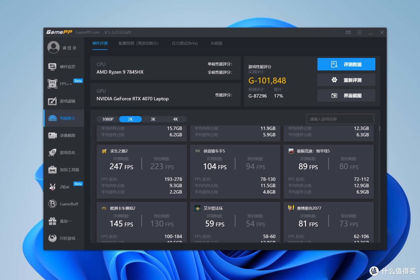Image resolution: width=420 pixels, height=280 pixels.
Task: Switch to the 压力测试(Beta) tab
Action: [185, 44]
